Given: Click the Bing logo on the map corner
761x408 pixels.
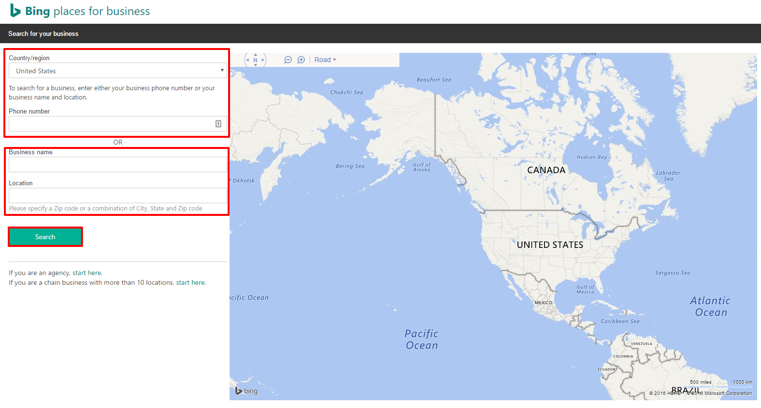Looking at the screenshot, I should (x=247, y=391).
